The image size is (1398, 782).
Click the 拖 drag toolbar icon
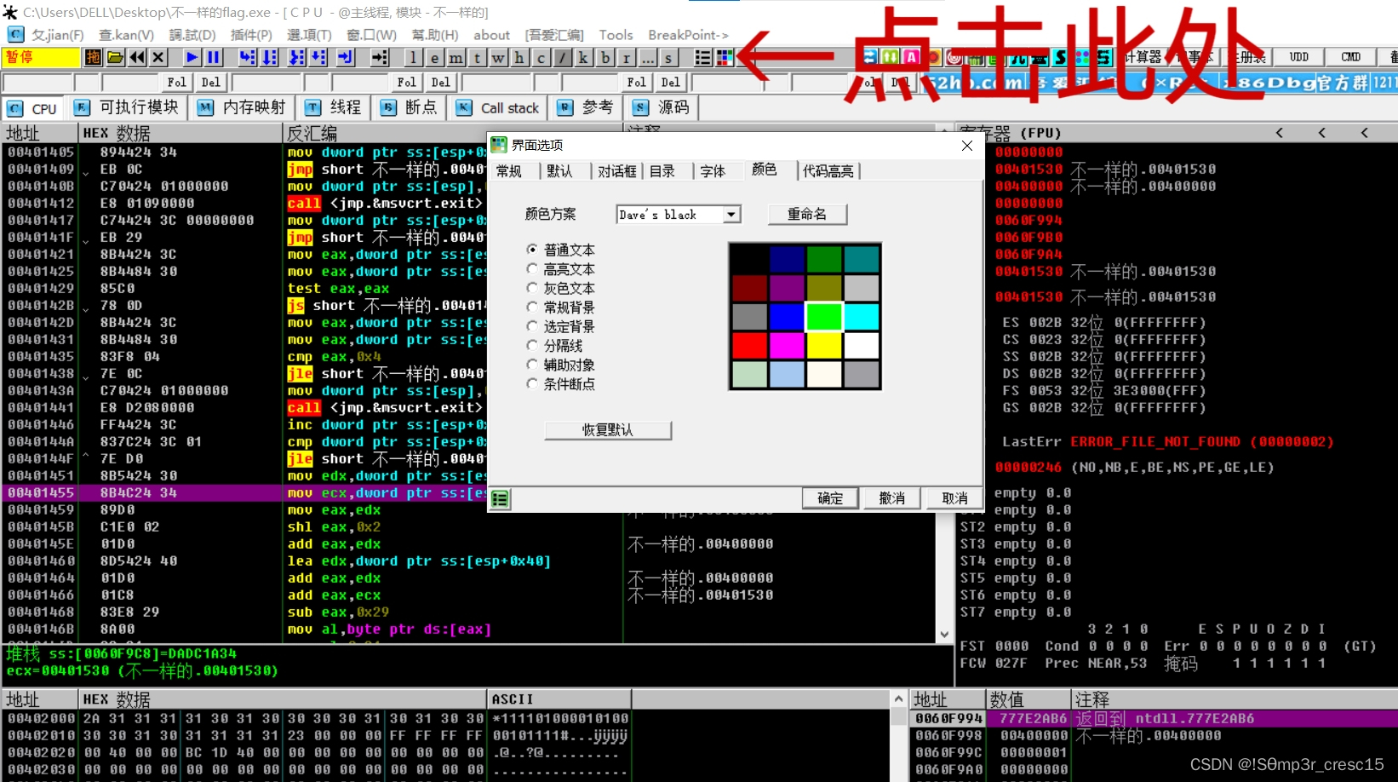pos(93,57)
